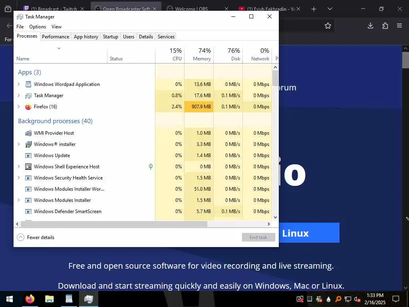Click the Windows Shell Experience Host icon
The width and height of the screenshot is (409, 307).
(x=28, y=167)
